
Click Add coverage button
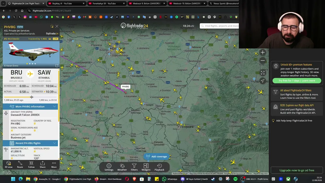pyautogui.click(x=156, y=157)
